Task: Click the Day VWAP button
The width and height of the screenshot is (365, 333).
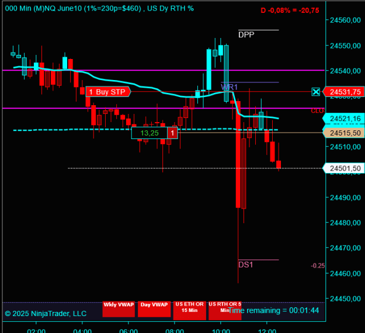Action: 154,309
